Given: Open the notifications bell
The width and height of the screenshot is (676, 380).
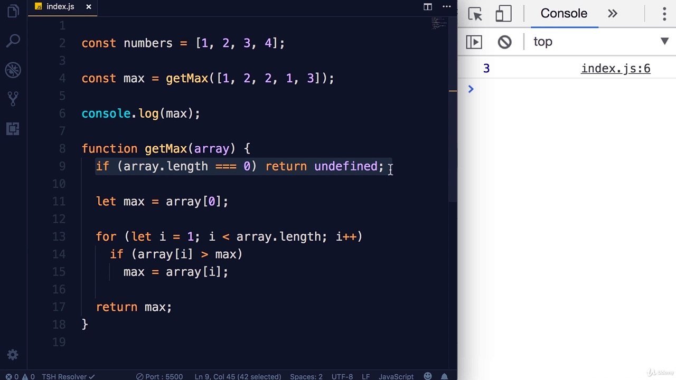Looking at the screenshot, I should point(444,376).
